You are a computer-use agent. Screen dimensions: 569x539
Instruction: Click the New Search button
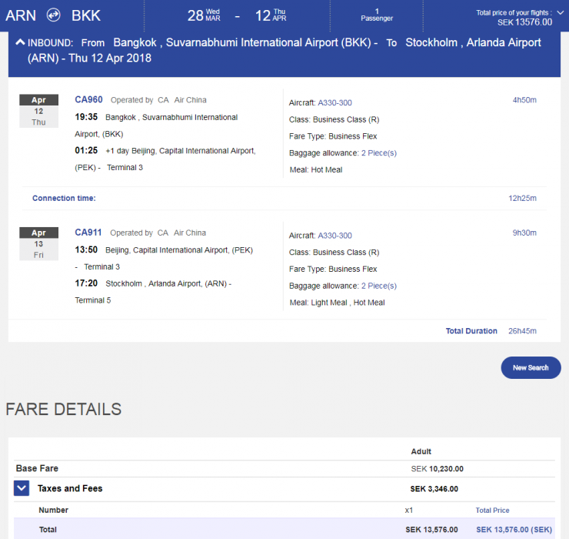(x=531, y=367)
